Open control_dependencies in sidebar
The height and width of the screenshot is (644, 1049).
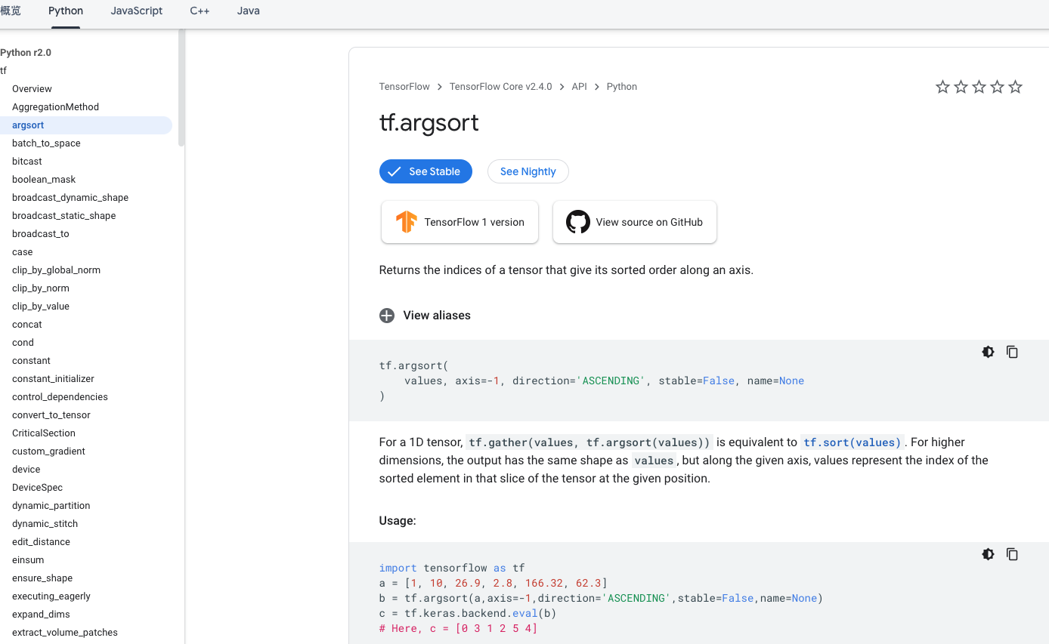[x=60, y=397]
